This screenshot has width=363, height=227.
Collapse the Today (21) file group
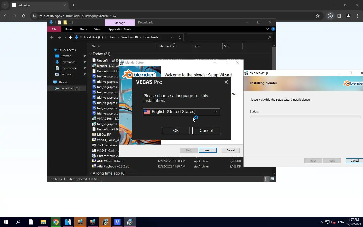[x=90, y=54]
